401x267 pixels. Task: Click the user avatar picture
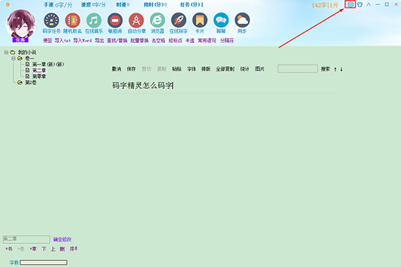[21, 24]
